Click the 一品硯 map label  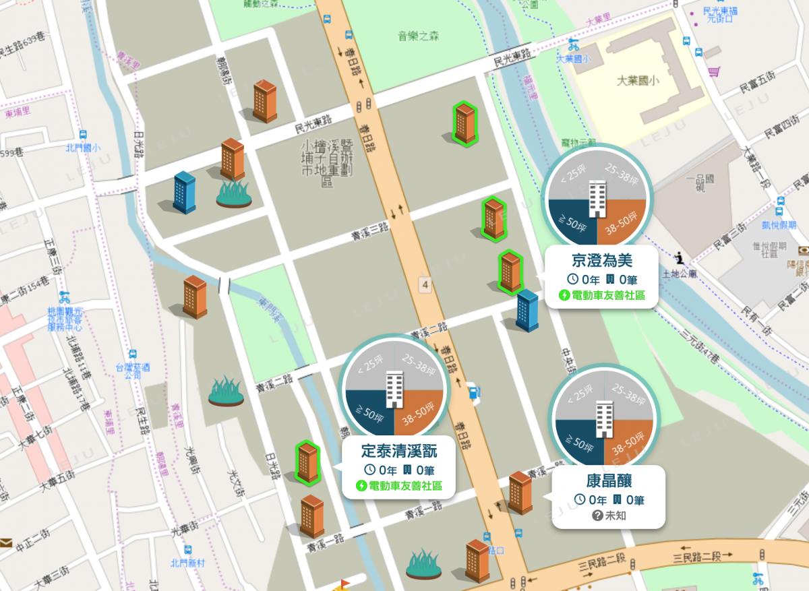[x=699, y=182]
